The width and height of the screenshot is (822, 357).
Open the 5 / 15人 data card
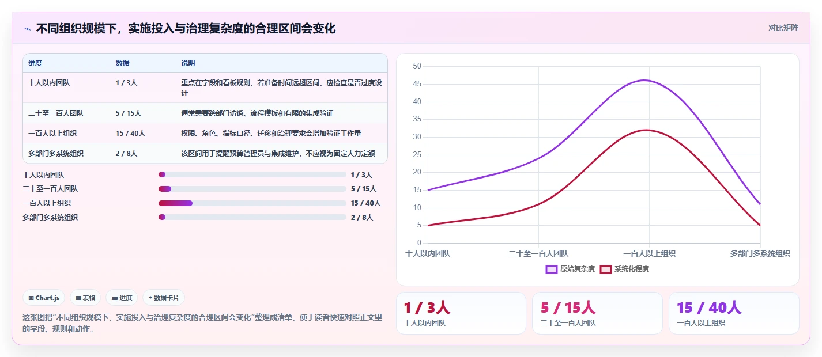pos(597,313)
